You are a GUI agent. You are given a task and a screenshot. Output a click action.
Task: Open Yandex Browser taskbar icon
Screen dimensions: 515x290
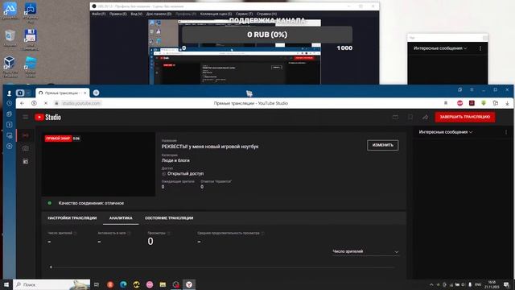[189, 284]
